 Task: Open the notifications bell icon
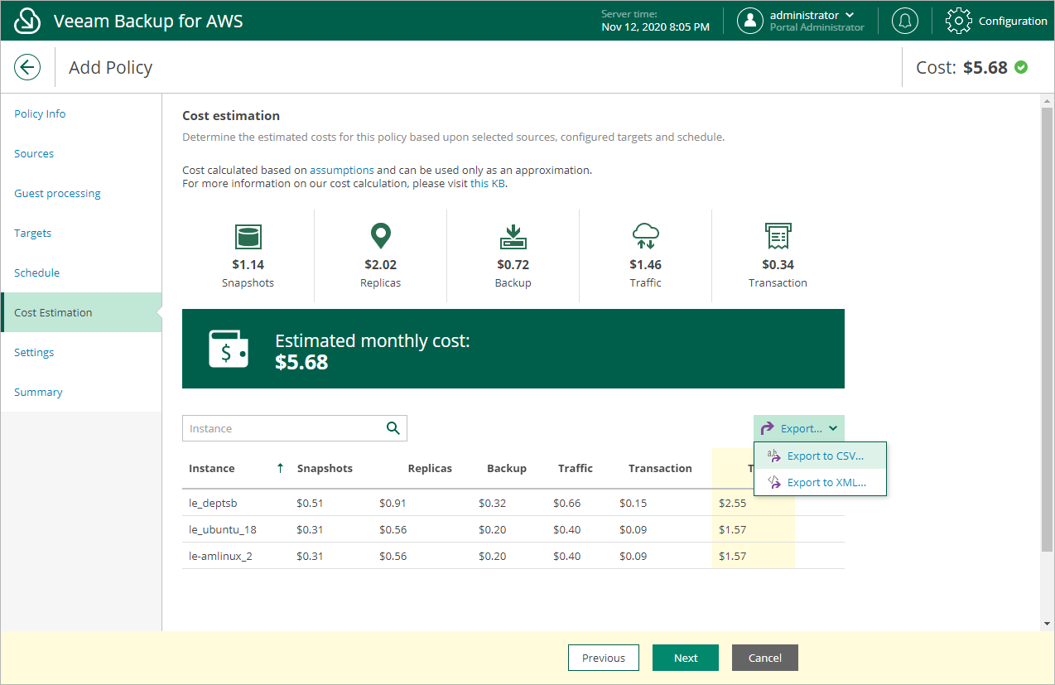(904, 21)
